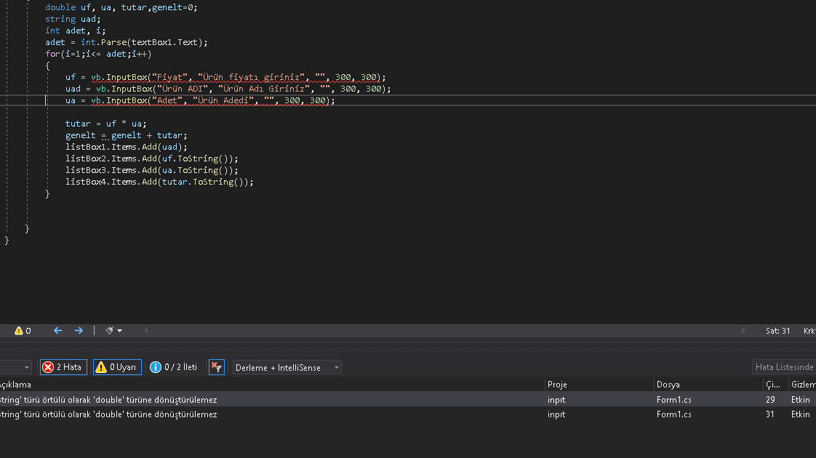Viewport: 816px width, 458px height.
Task: Click 'Form1.cs' in the line 31 row
Action: click(674, 414)
